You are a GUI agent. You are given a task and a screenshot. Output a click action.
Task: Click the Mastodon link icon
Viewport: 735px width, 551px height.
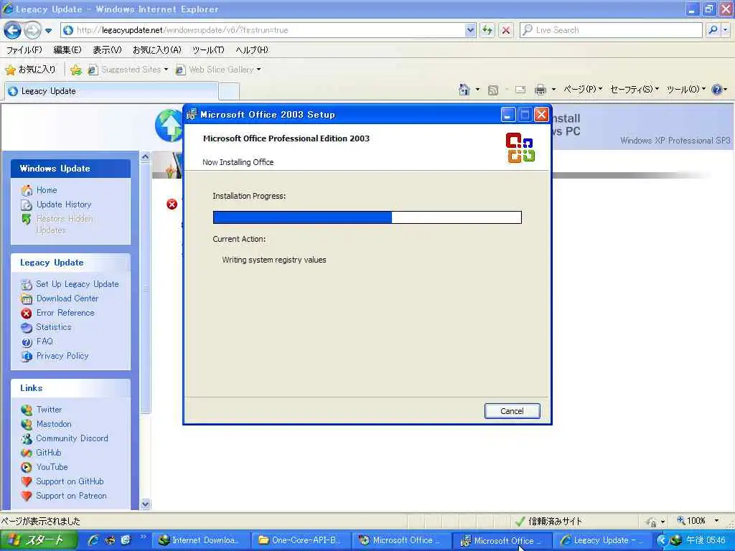(27, 425)
